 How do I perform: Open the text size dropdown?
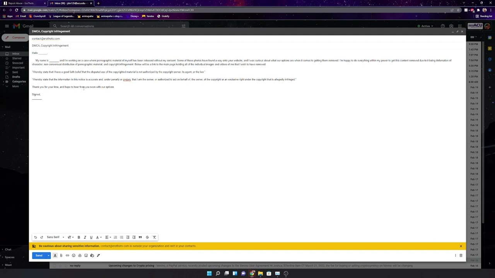[x=70, y=237]
